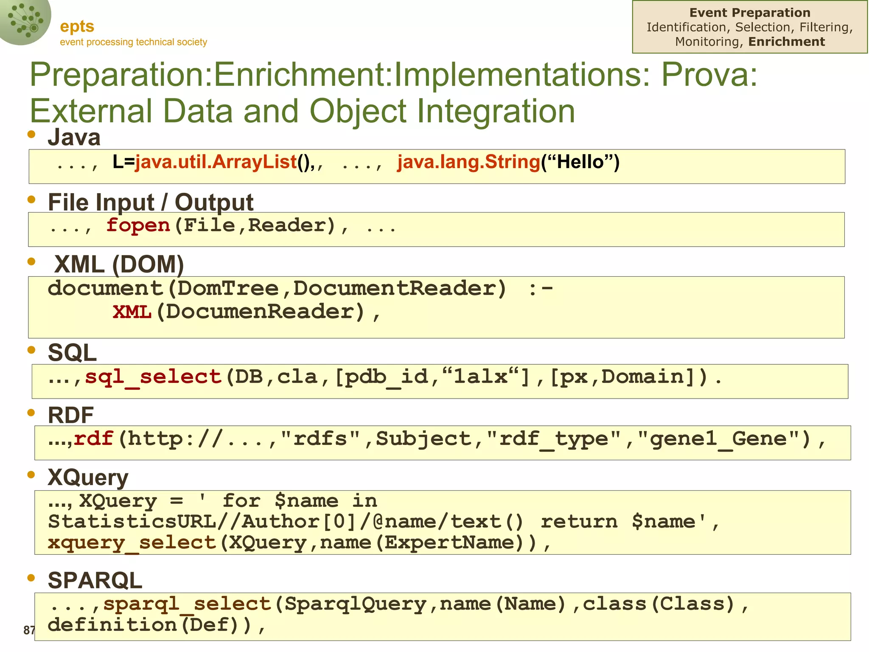Click the bullet next to SPARQL heading

coord(31,578)
